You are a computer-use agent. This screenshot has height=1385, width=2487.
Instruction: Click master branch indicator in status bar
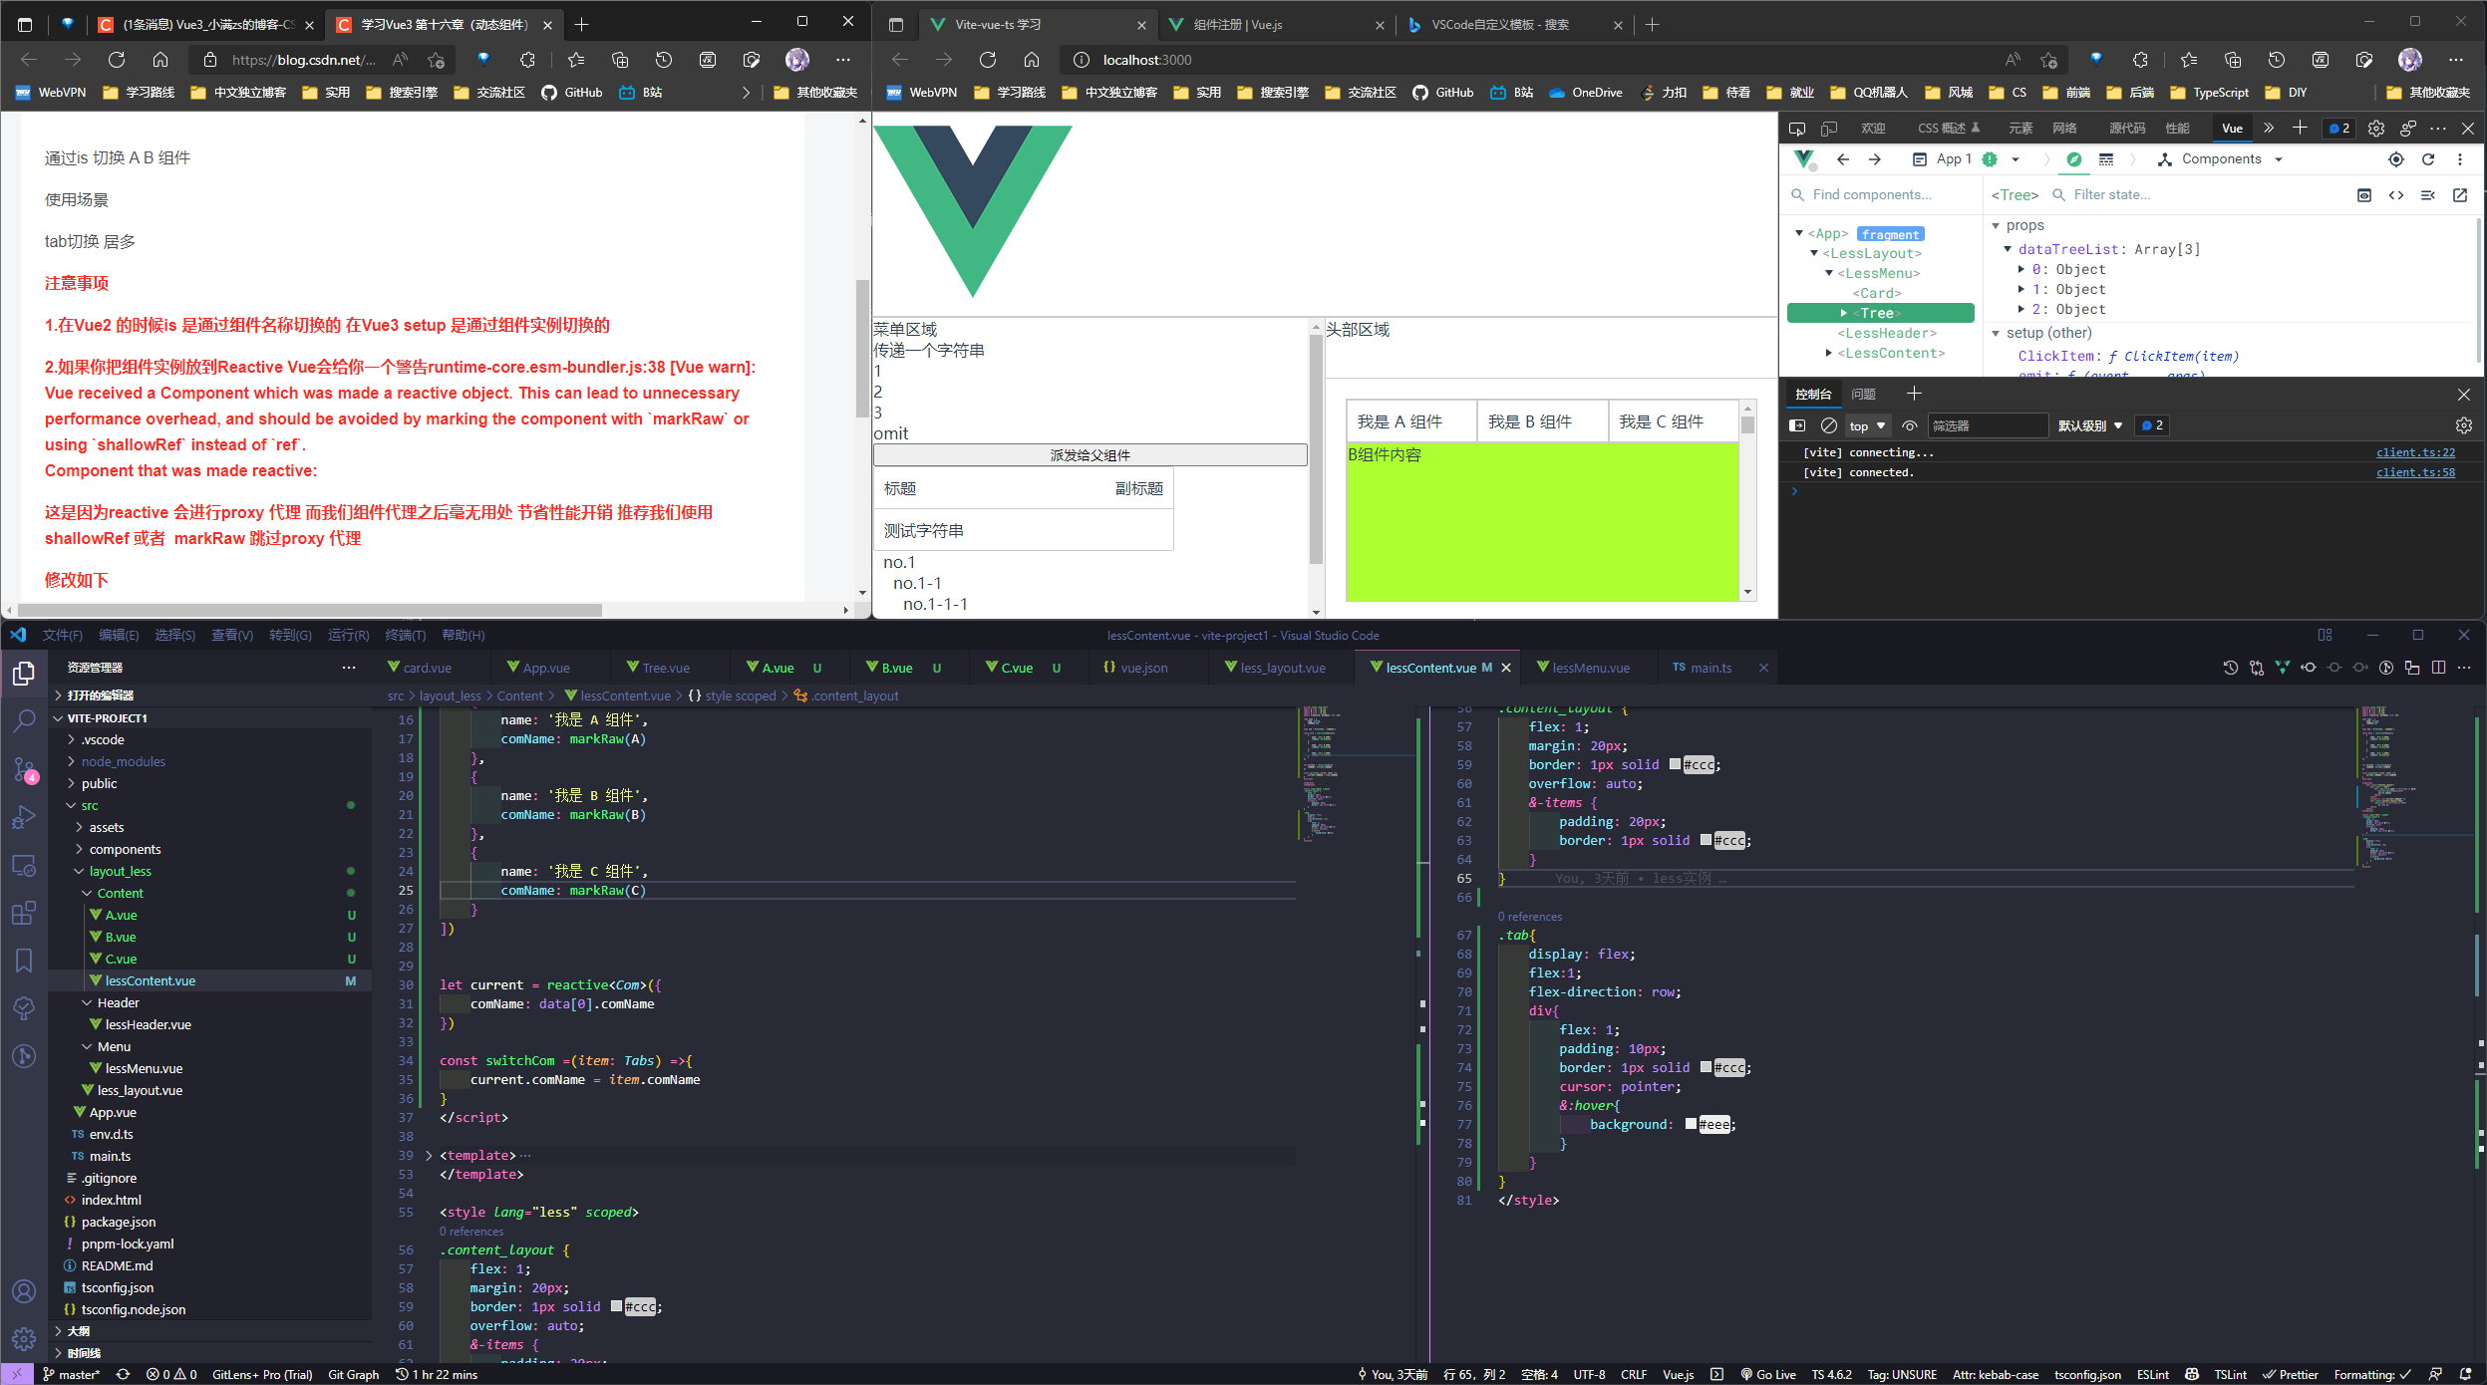72,1374
